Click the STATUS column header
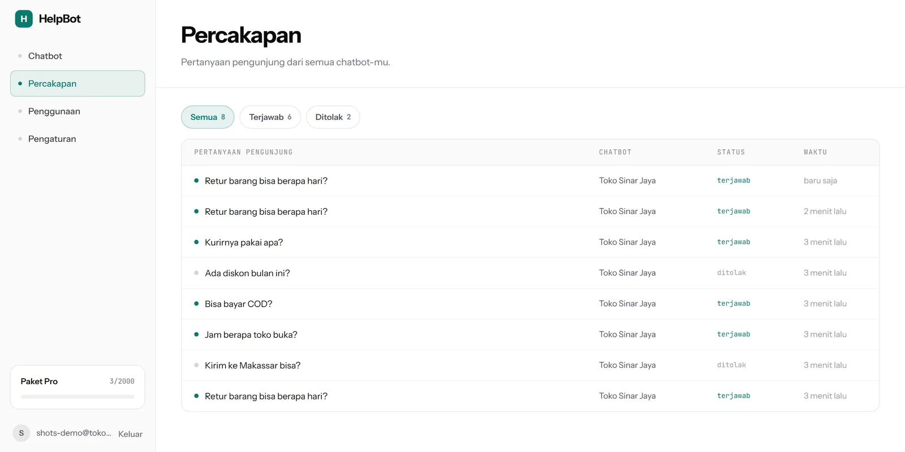The height and width of the screenshot is (452, 905). [x=731, y=152]
